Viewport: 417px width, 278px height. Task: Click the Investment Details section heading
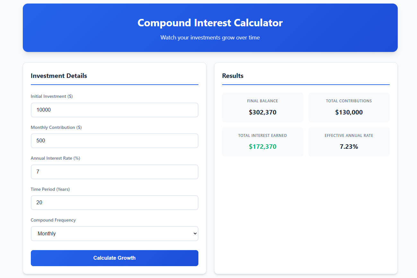[x=59, y=76]
